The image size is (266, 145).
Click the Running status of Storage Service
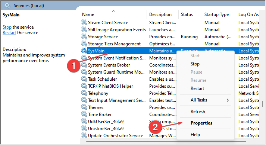(x=189, y=37)
